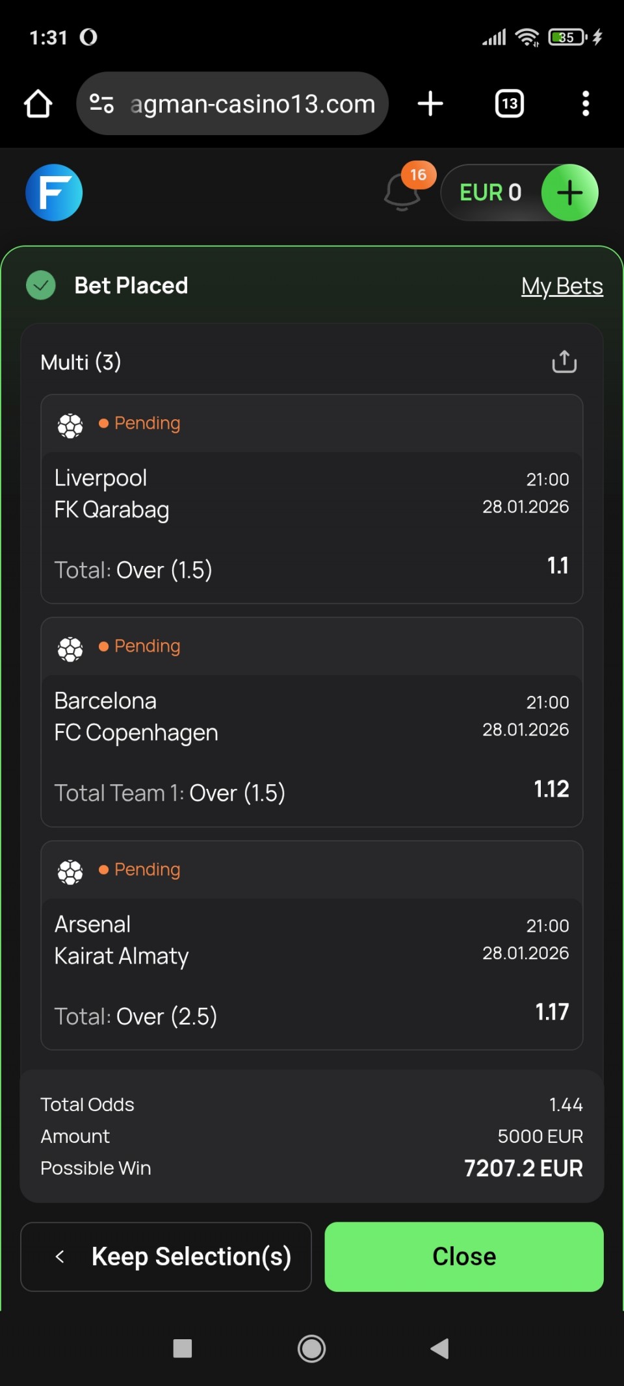Open browser three-dot menu
The height and width of the screenshot is (1386, 624).
point(586,104)
